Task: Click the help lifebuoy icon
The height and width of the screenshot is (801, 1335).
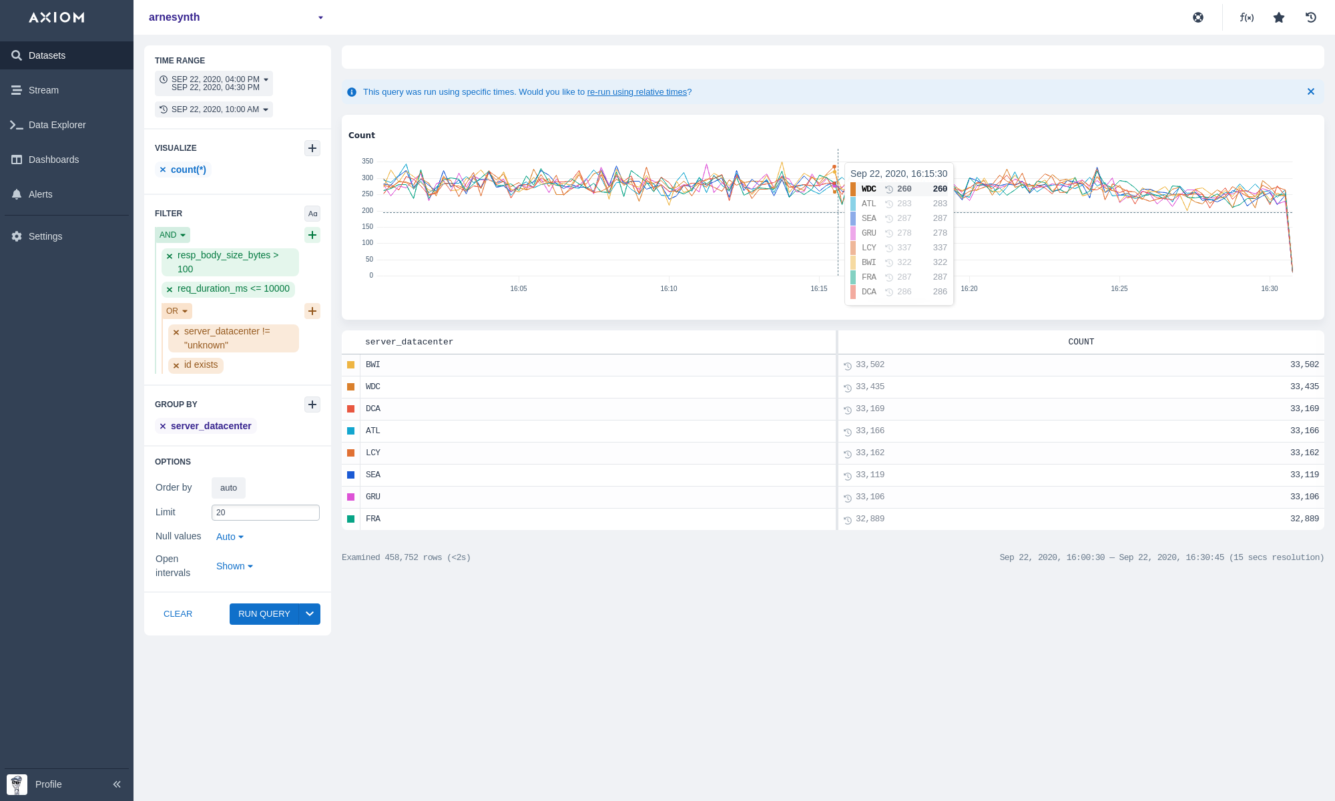Action: click(1198, 17)
